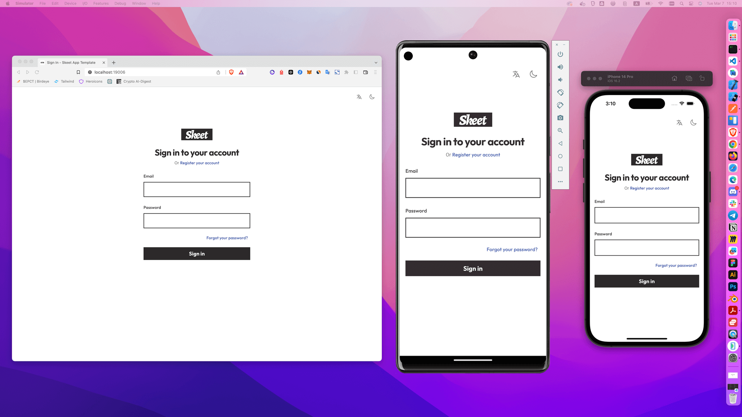Toggle dark mode in browser toolbar
The image size is (742, 417).
coord(372,97)
